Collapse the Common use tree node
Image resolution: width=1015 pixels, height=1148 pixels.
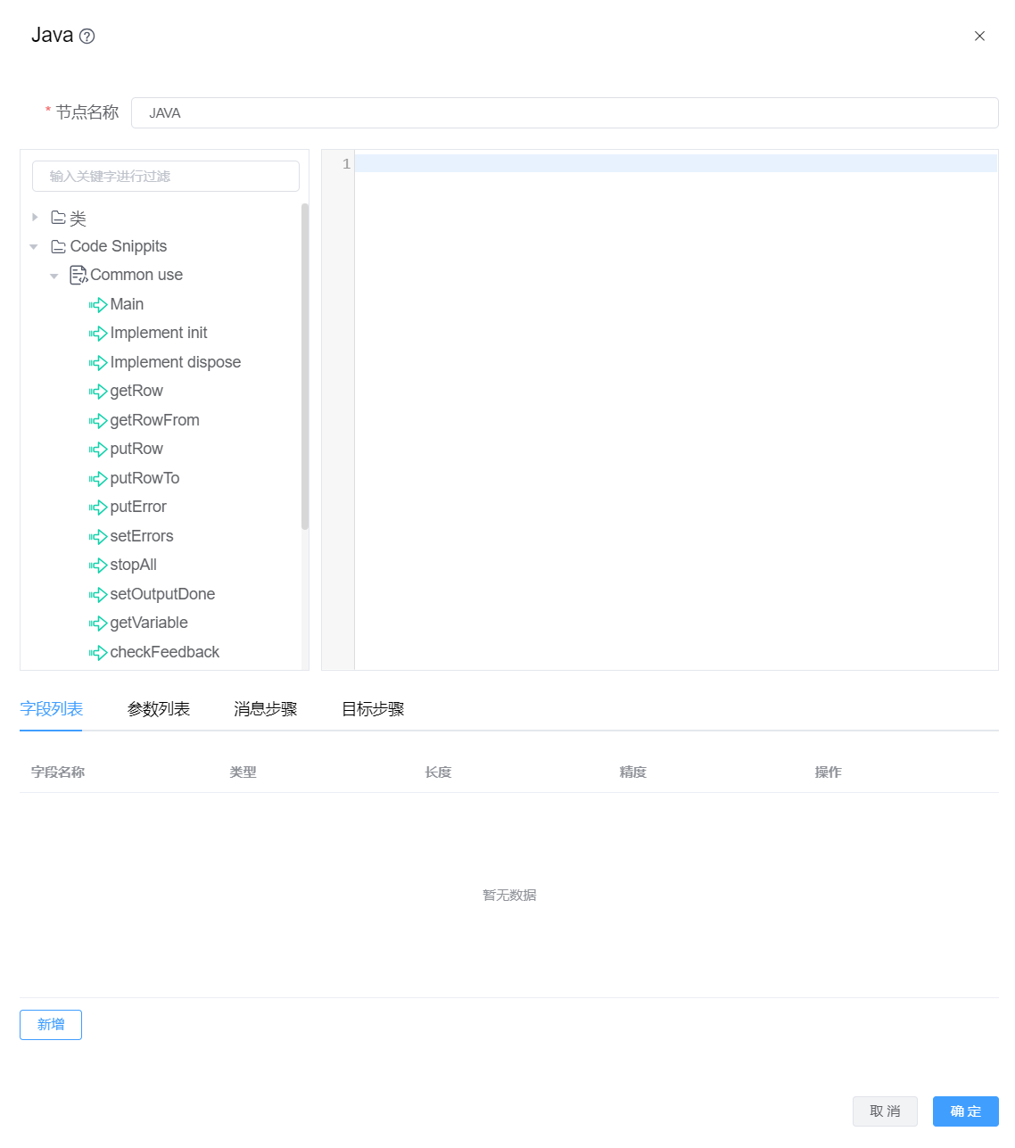click(x=54, y=276)
